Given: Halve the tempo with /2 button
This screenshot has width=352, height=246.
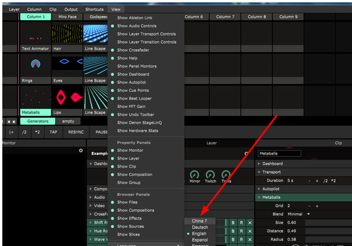Looking at the screenshot, I should (24, 132).
